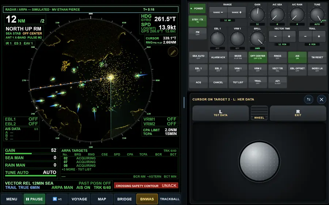
Task: Toggle VRM 2 button
Action: 258,70
